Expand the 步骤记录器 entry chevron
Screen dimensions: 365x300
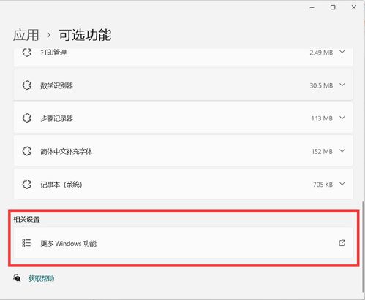coord(342,118)
